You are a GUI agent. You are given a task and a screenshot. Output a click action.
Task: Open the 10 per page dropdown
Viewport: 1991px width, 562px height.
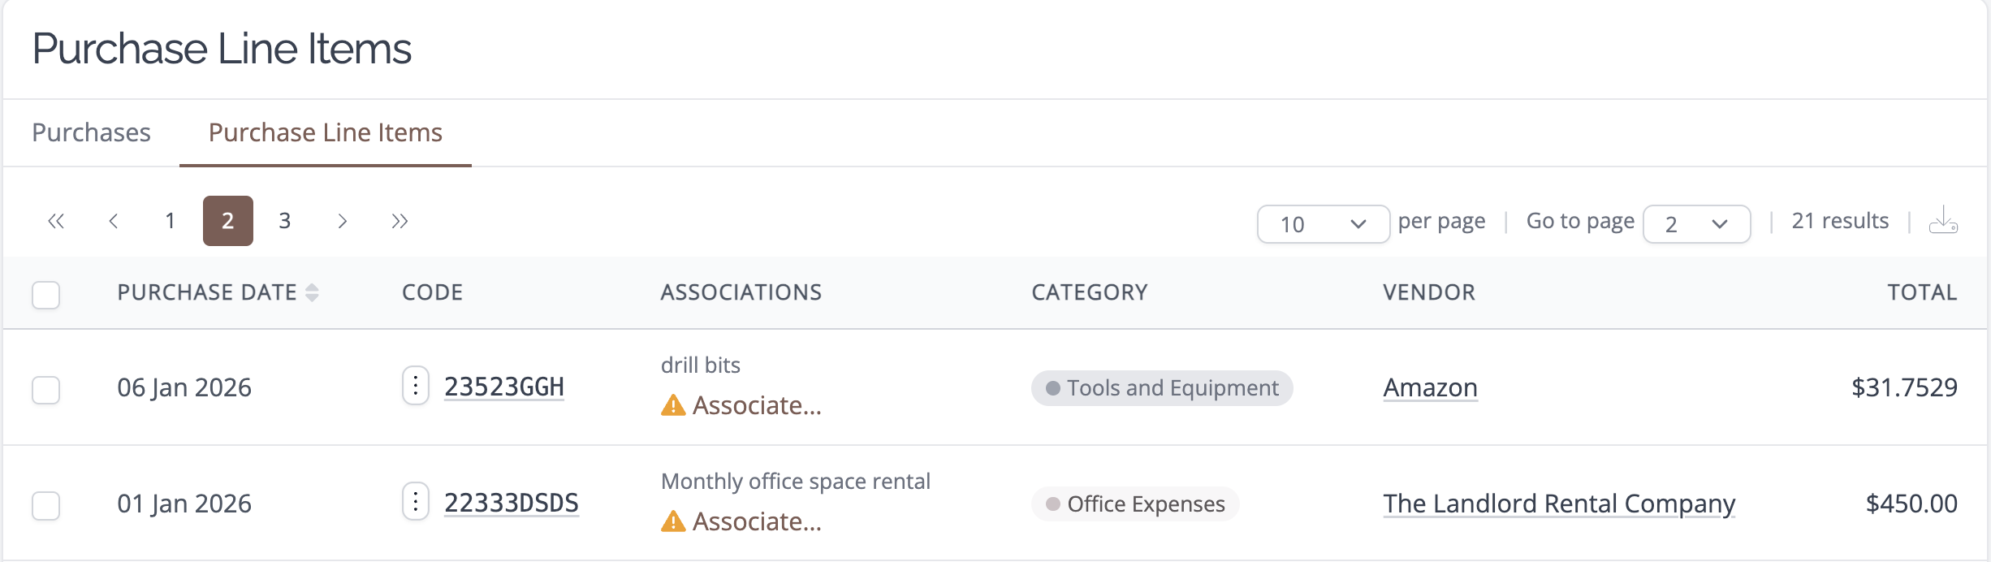pyautogui.click(x=1324, y=224)
